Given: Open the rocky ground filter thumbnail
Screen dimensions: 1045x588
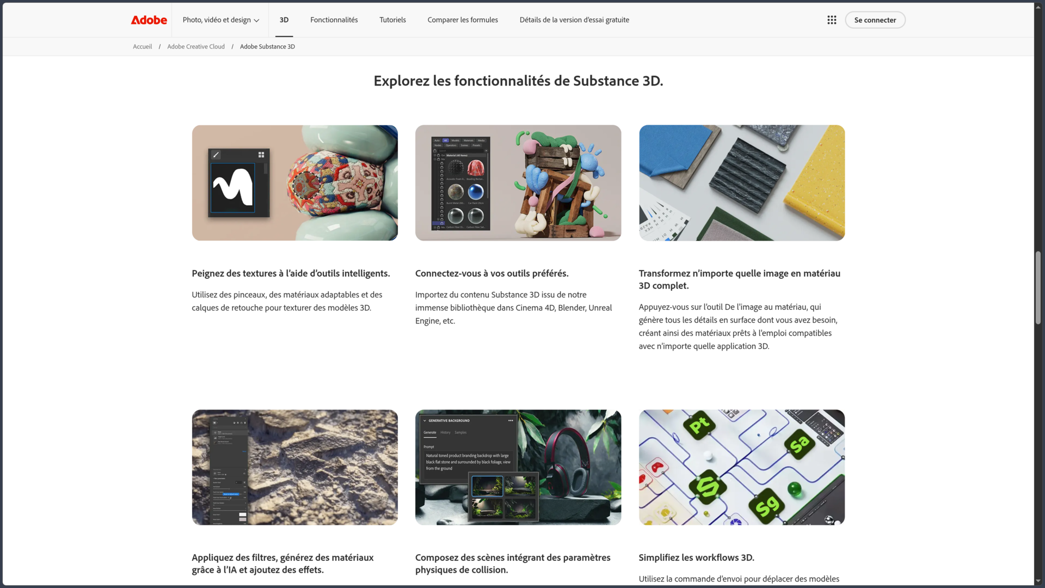Looking at the screenshot, I should 294,467.
